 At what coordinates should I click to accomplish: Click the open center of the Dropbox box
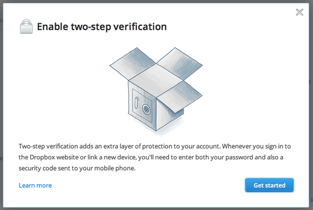[156, 81]
